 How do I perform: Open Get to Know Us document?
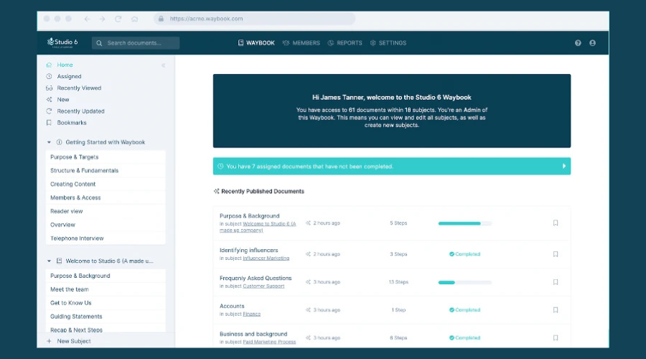[x=106, y=303]
